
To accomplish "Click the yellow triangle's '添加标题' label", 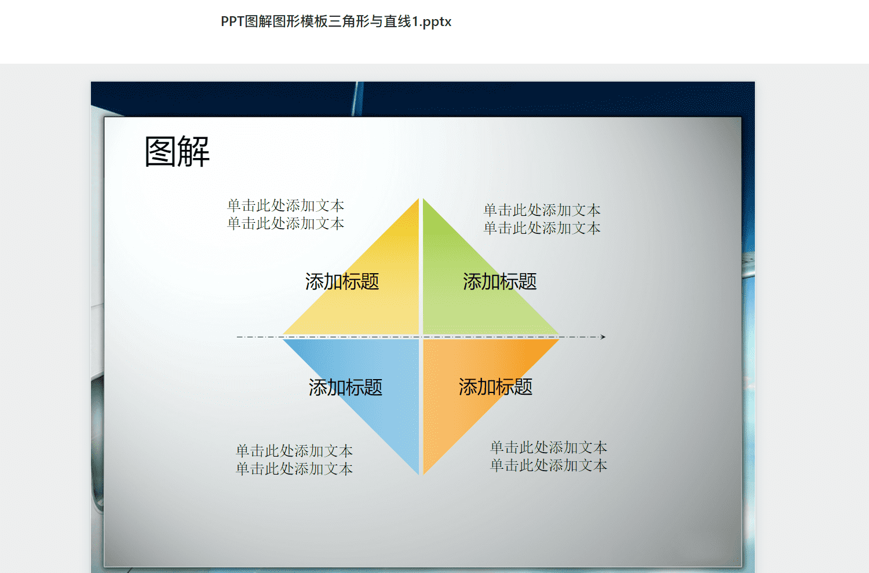I will coord(342,282).
